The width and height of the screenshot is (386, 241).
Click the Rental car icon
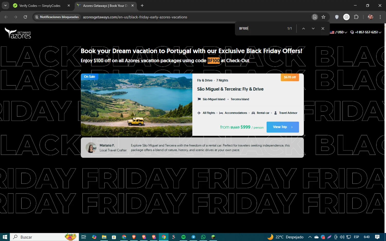click(253, 113)
